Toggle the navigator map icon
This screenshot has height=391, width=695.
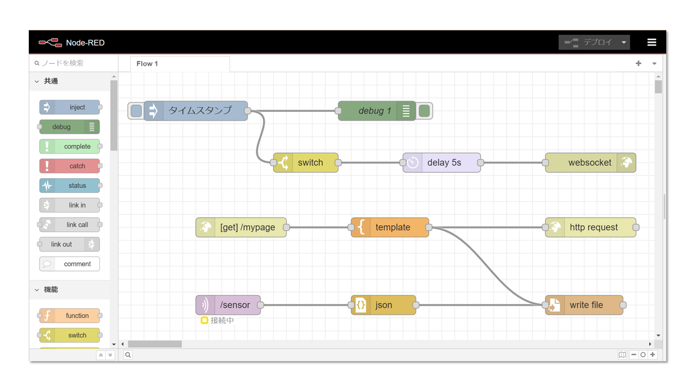coord(622,355)
